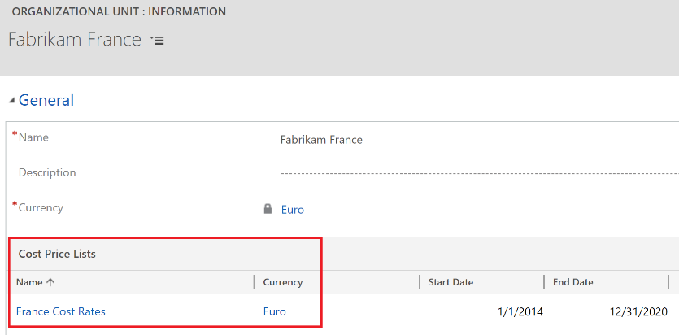The image size is (679, 335).
Task: Click the Fabrikam France record title
Action: pos(75,40)
